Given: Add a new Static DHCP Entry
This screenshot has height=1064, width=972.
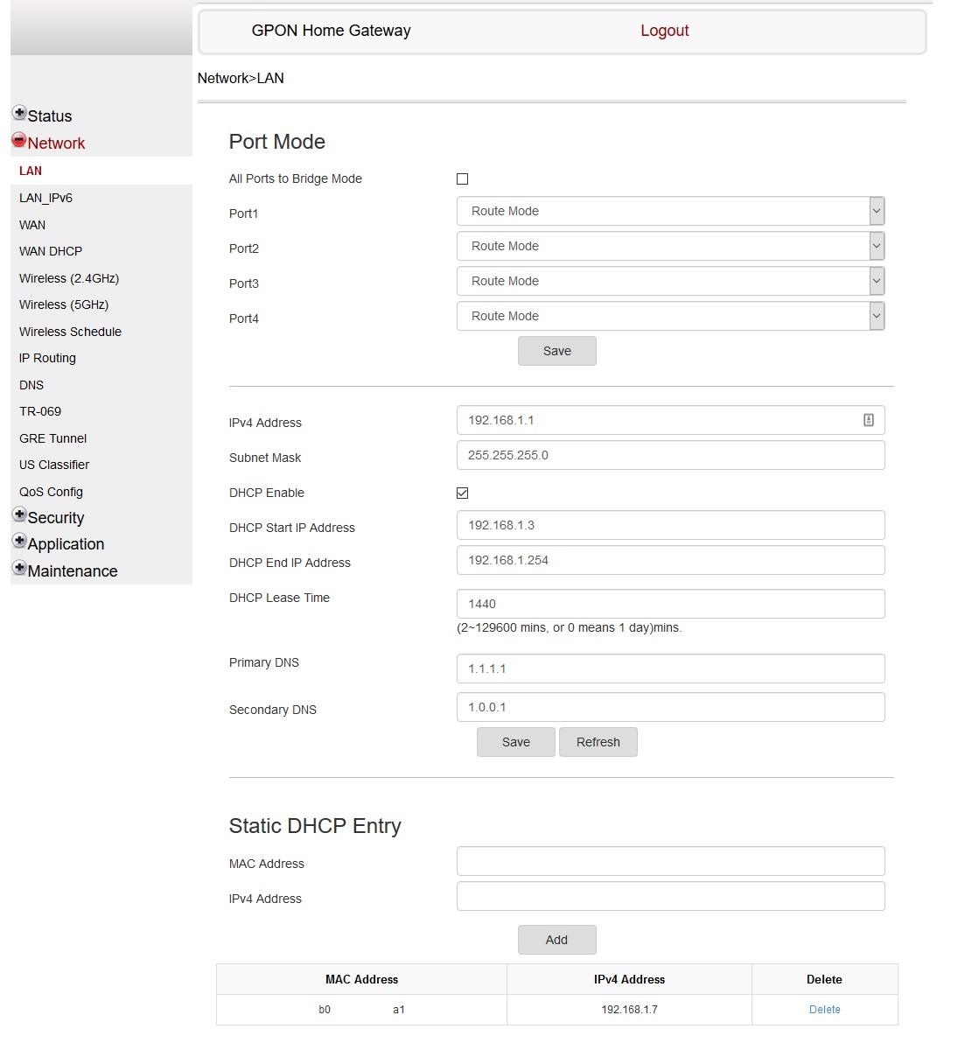Looking at the screenshot, I should (x=556, y=939).
